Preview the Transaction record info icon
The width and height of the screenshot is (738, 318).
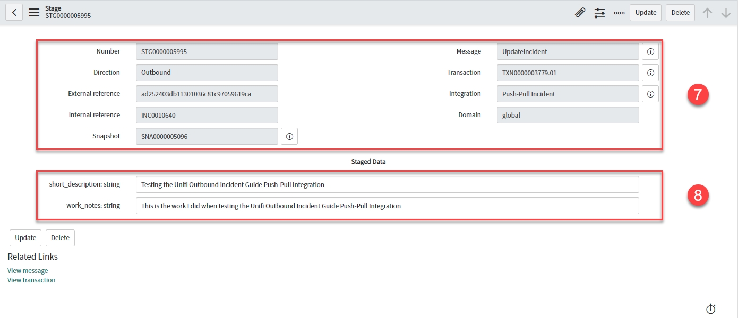(x=650, y=73)
